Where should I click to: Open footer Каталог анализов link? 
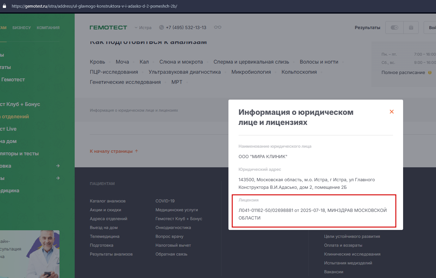pos(108,201)
